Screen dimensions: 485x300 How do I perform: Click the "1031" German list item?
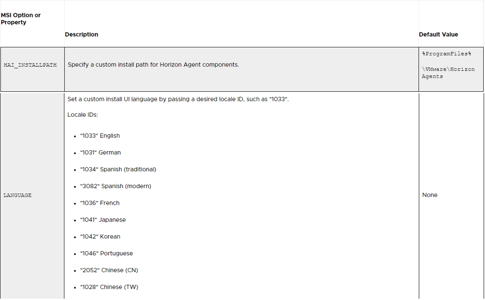[100, 153]
